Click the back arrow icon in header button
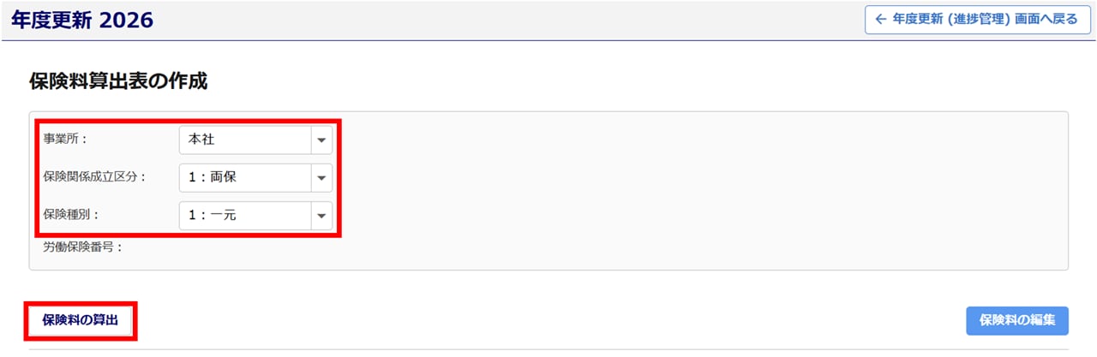Image resolution: width=1097 pixels, height=357 pixels. pos(880,19)
